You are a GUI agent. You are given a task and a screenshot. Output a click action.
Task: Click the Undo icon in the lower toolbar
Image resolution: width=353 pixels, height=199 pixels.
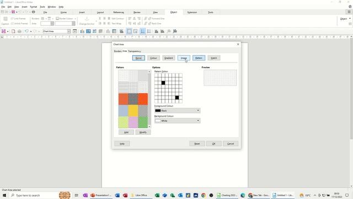[26, 31]
